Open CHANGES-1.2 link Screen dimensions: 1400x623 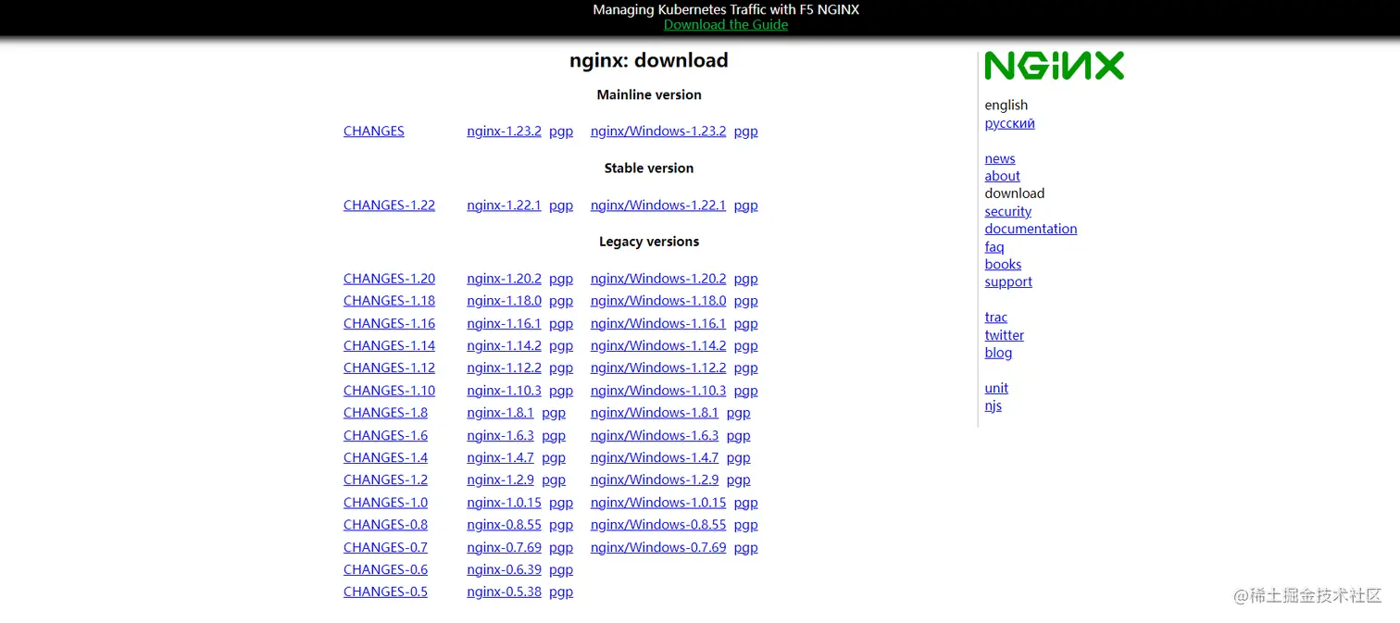point(385,480)
